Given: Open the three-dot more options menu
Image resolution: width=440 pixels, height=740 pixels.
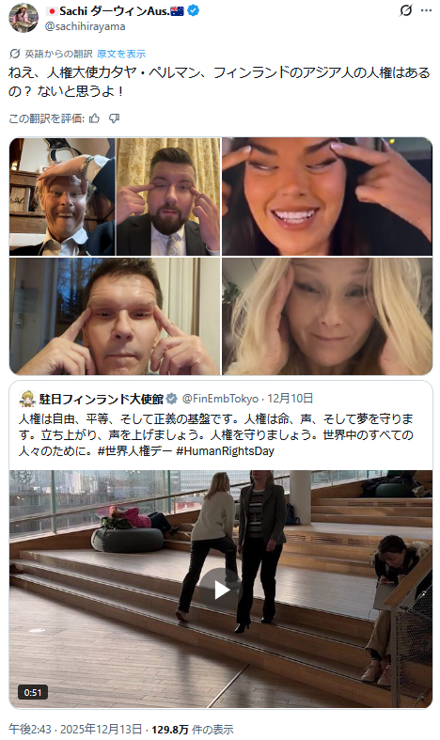Looking at the screenshot, I should (426, 10).
